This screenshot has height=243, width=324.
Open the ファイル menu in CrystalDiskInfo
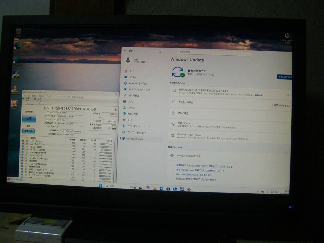[26, 96]
